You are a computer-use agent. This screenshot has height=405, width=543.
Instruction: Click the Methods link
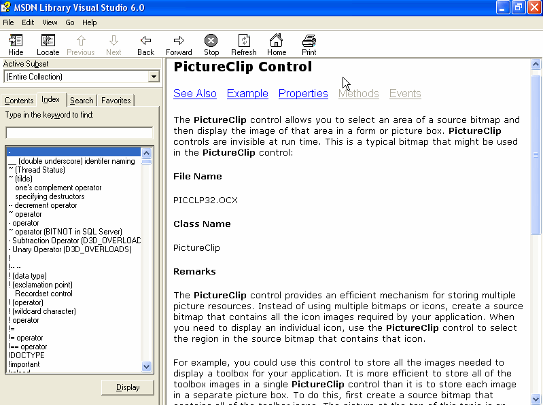click(x=359, y=94)
